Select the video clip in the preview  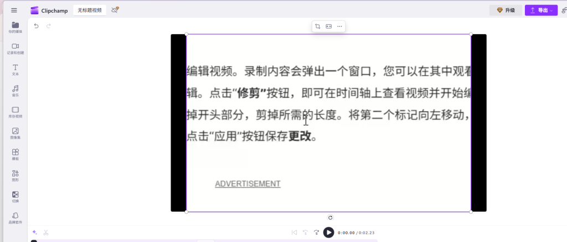coord(329,123)
